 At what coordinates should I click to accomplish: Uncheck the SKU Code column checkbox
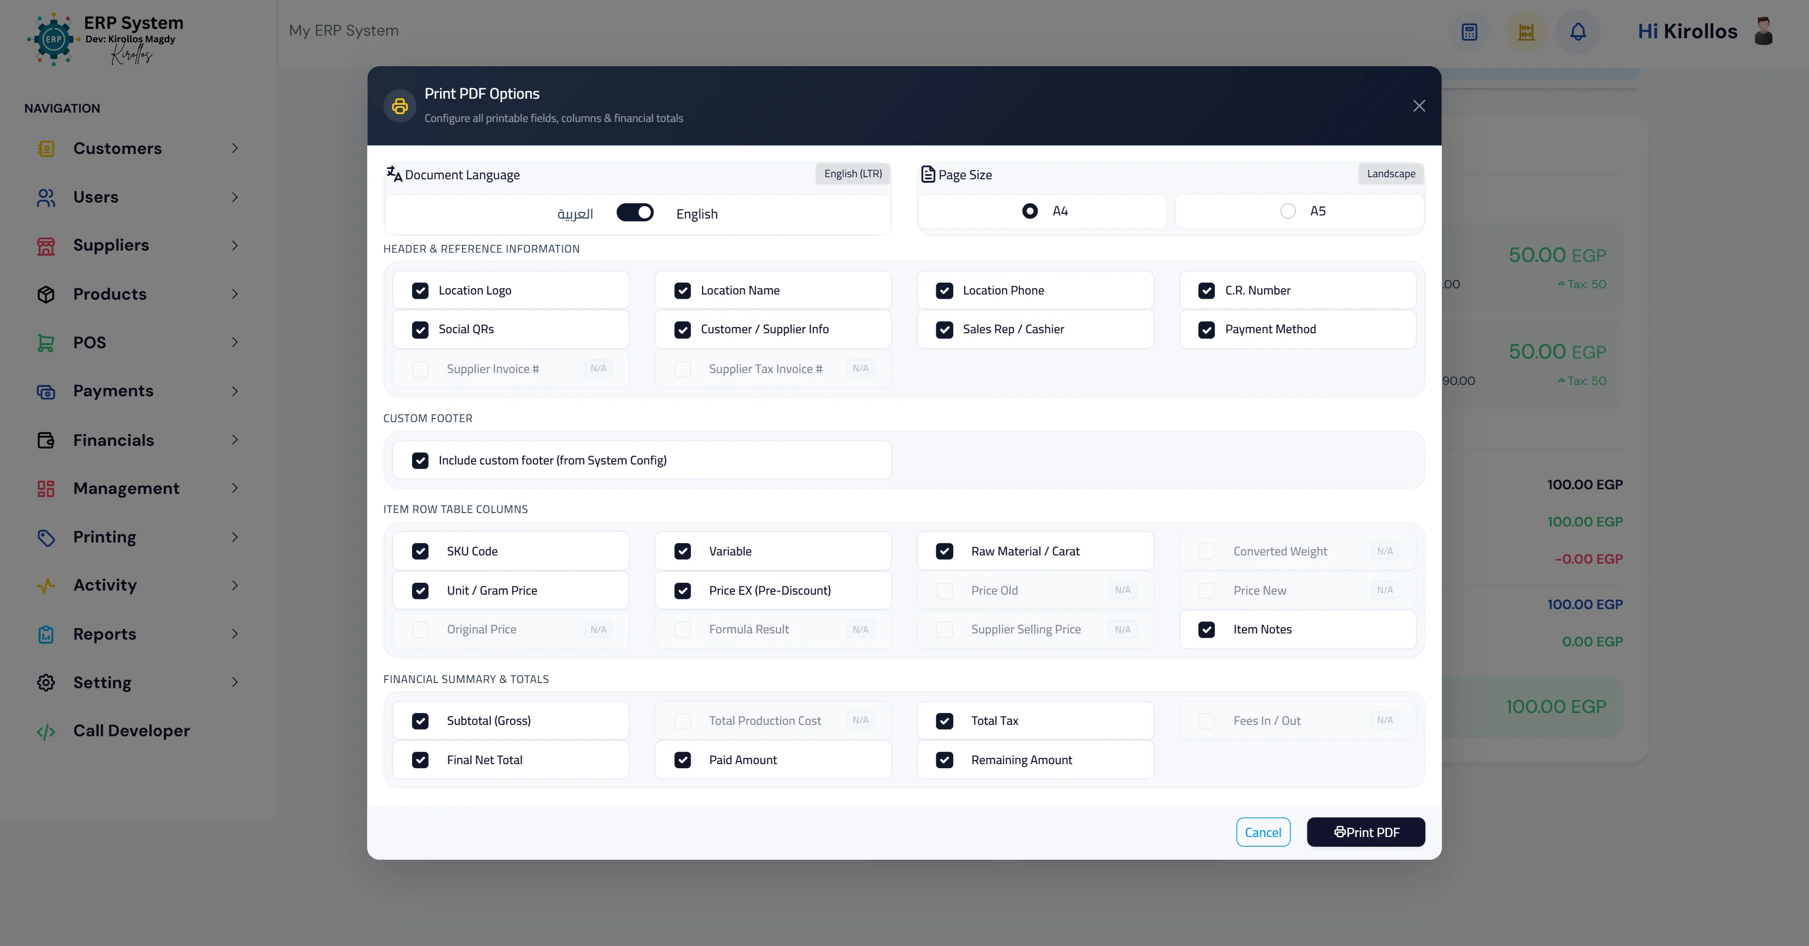420,552
